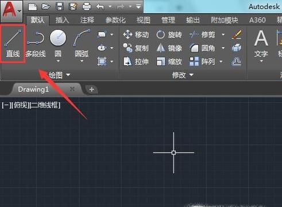This screenshot has height=207, width=282.
Task: Click the 缩放 scale tool
Action: [169, 62]
